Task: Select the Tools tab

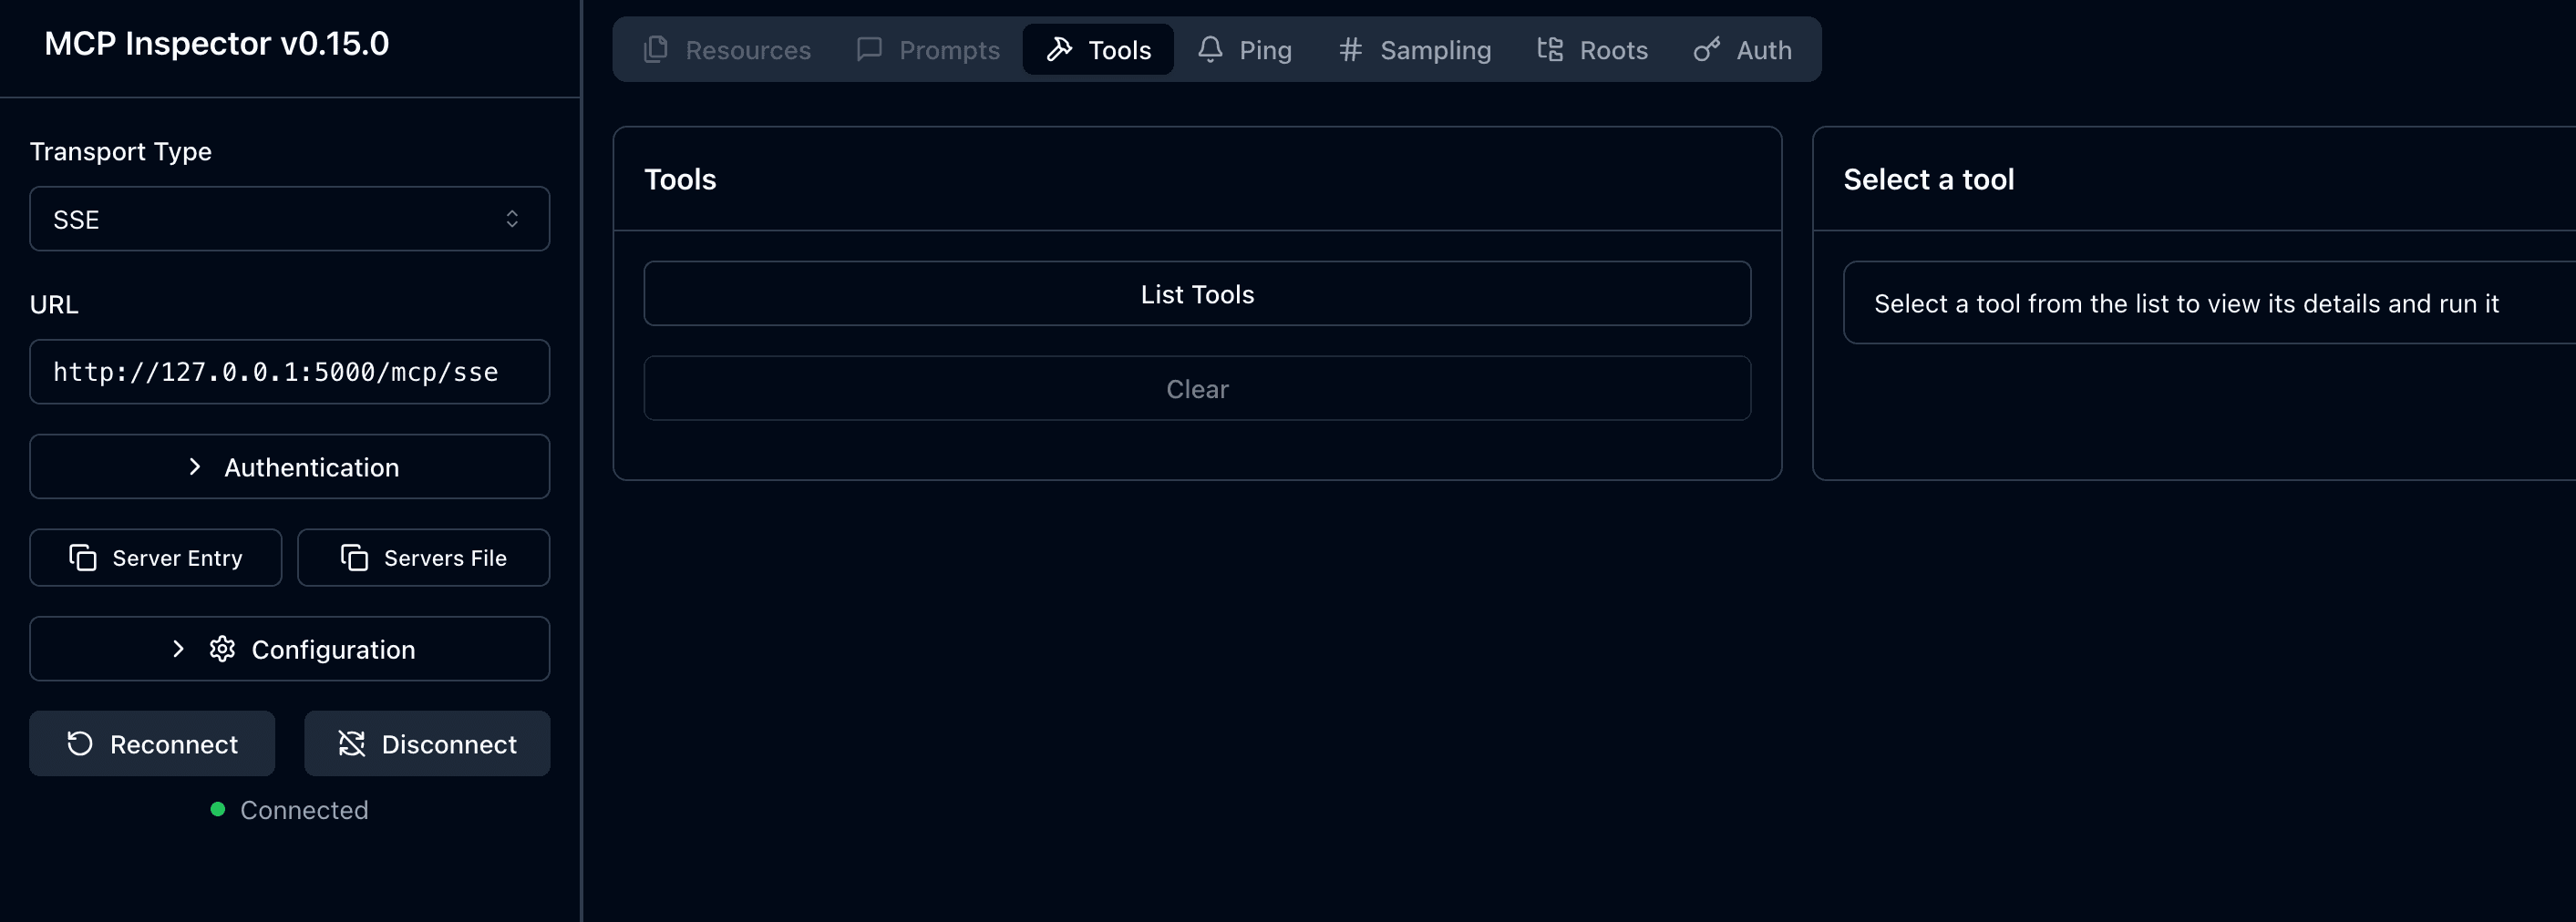Action: tap(1098, 49)
